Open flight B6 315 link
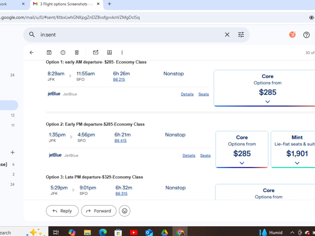Screen dimensions: 315x236 pos(121,194)
